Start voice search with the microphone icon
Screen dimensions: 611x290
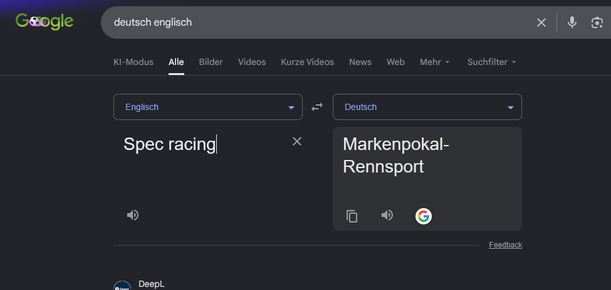point(572,22)
